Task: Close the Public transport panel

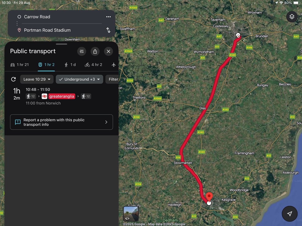Action: 108,51
